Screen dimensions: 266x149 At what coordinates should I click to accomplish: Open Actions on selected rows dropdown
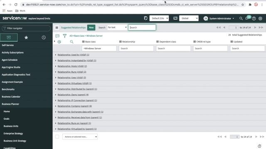click(80, 137)
